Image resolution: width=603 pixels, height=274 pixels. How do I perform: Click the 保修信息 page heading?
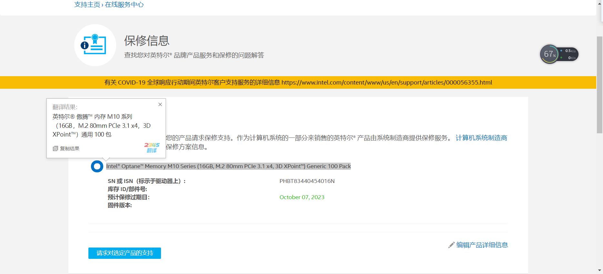[147, 41]
